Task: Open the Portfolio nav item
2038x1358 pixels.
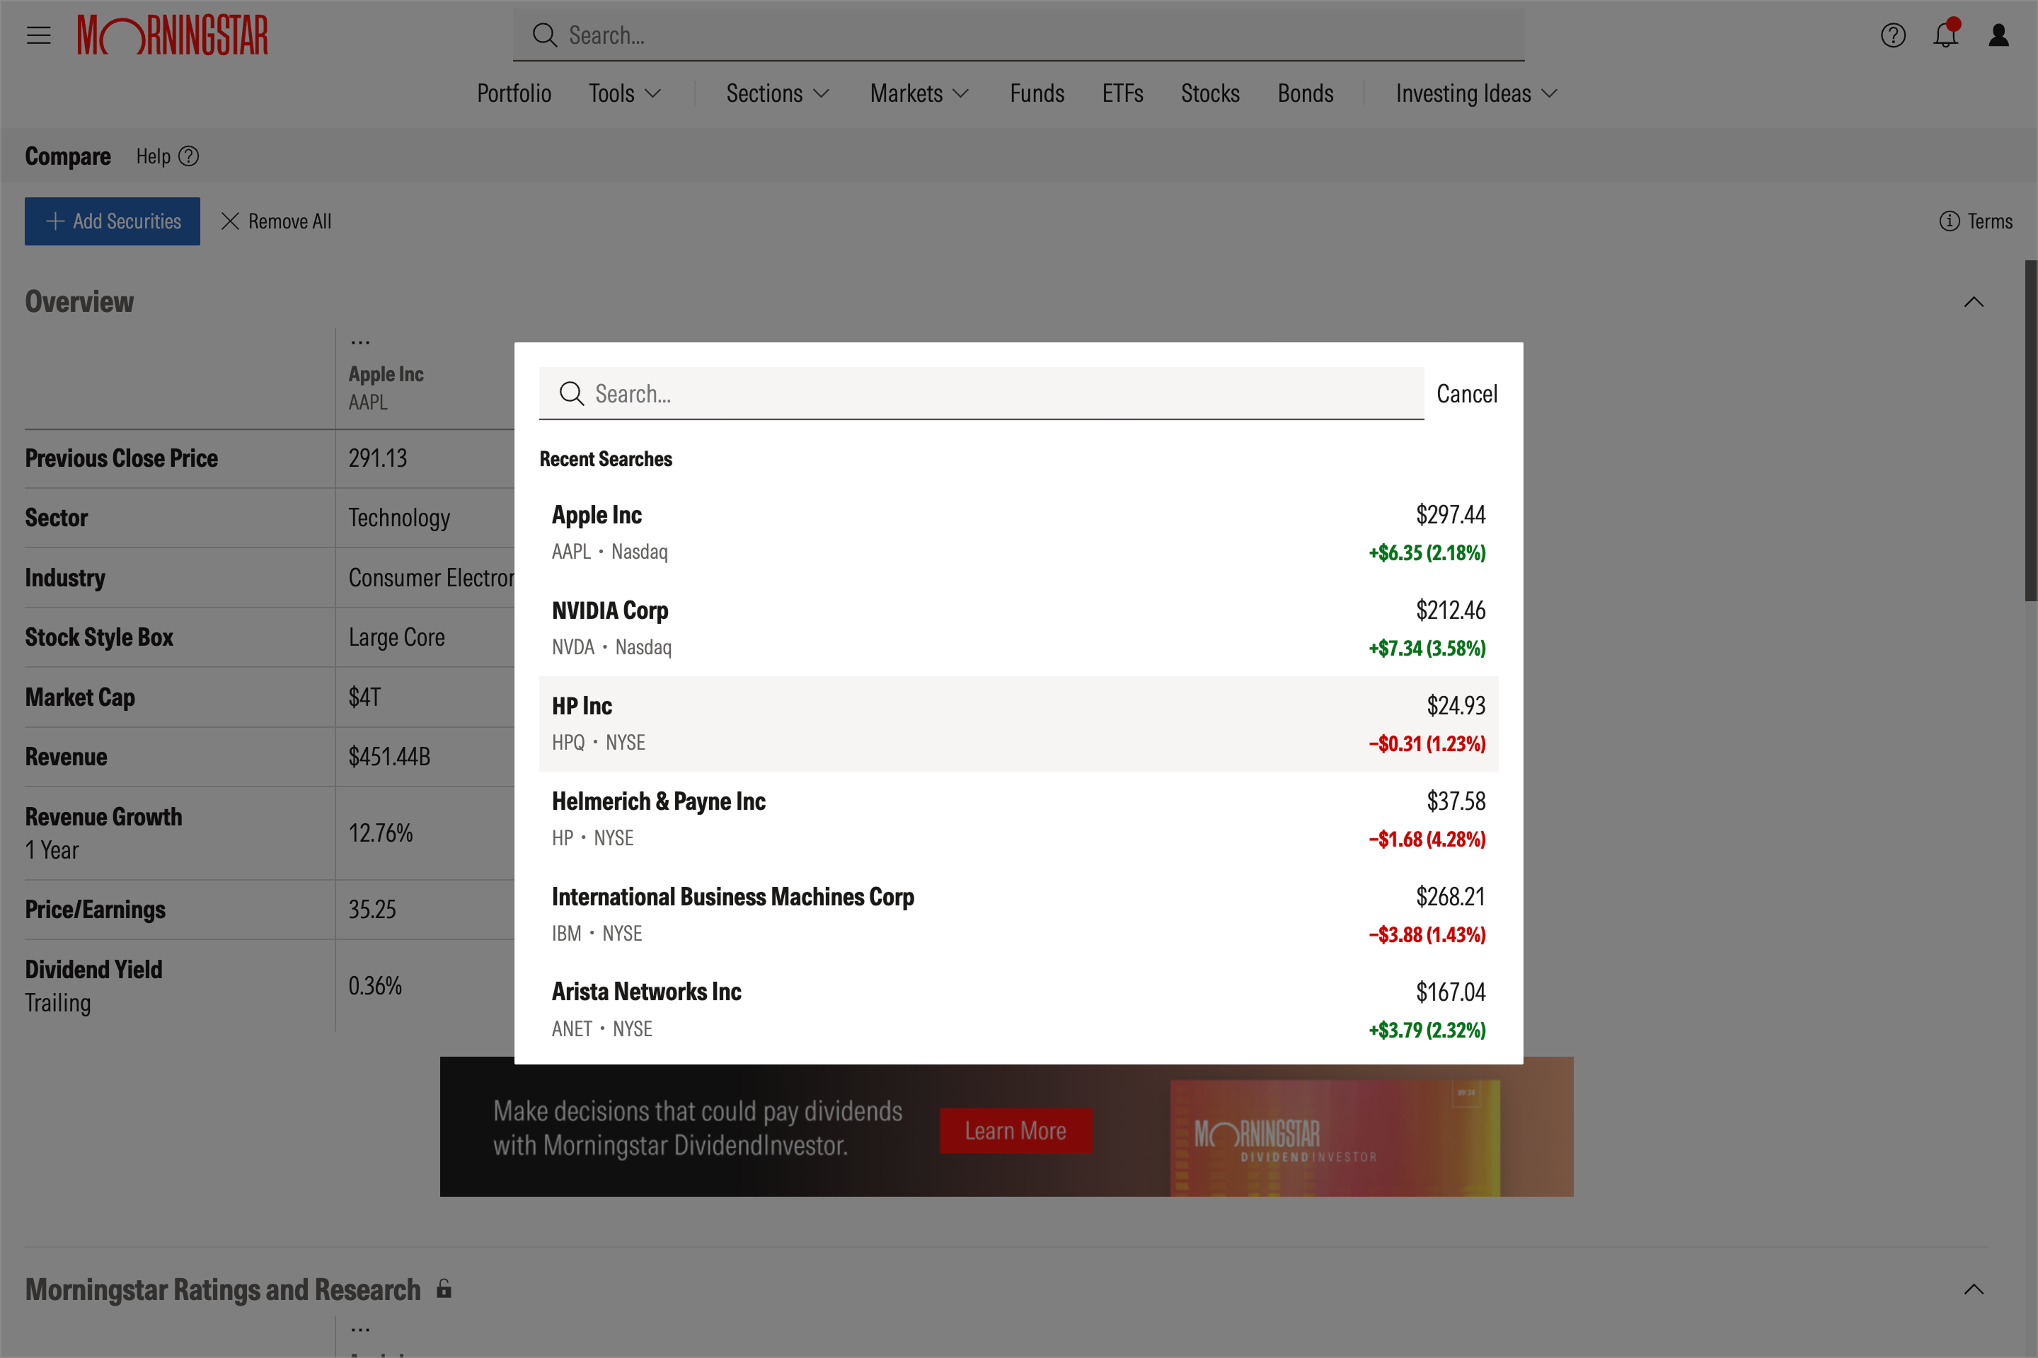Action: (x=514, y=93)
